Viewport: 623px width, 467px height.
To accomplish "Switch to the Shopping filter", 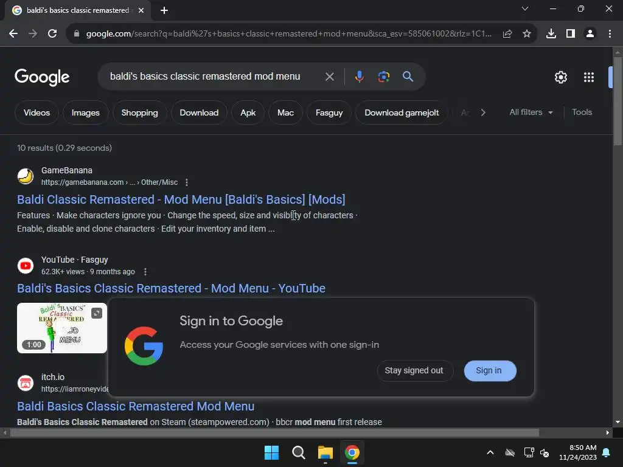I will (x=139, y=112).
